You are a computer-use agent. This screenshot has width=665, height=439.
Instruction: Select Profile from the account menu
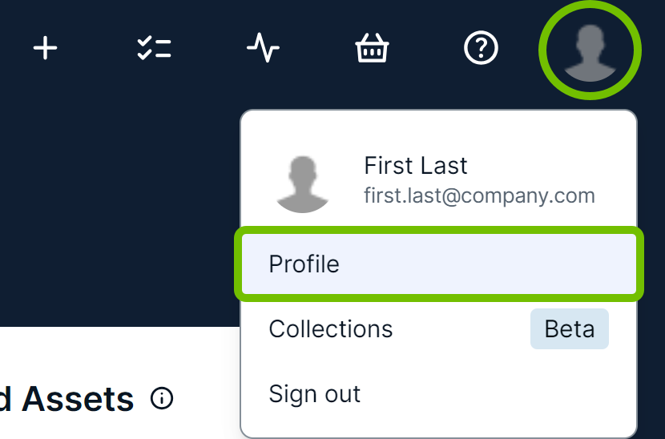coord(304,264)
